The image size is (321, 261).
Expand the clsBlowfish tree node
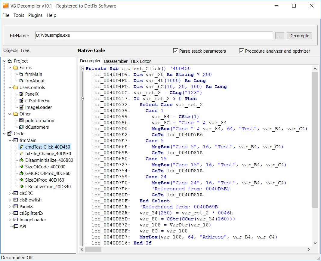point(10,200)
